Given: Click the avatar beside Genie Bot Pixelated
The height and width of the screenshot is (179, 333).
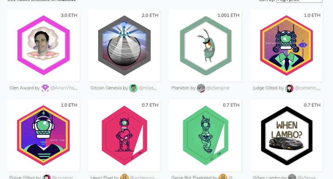Looking at the screenshot, I should point(223,177).
